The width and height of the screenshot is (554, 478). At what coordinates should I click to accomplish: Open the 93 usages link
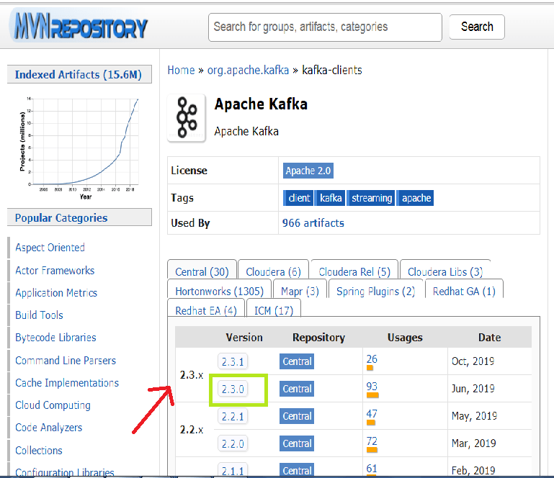point(372,386)
